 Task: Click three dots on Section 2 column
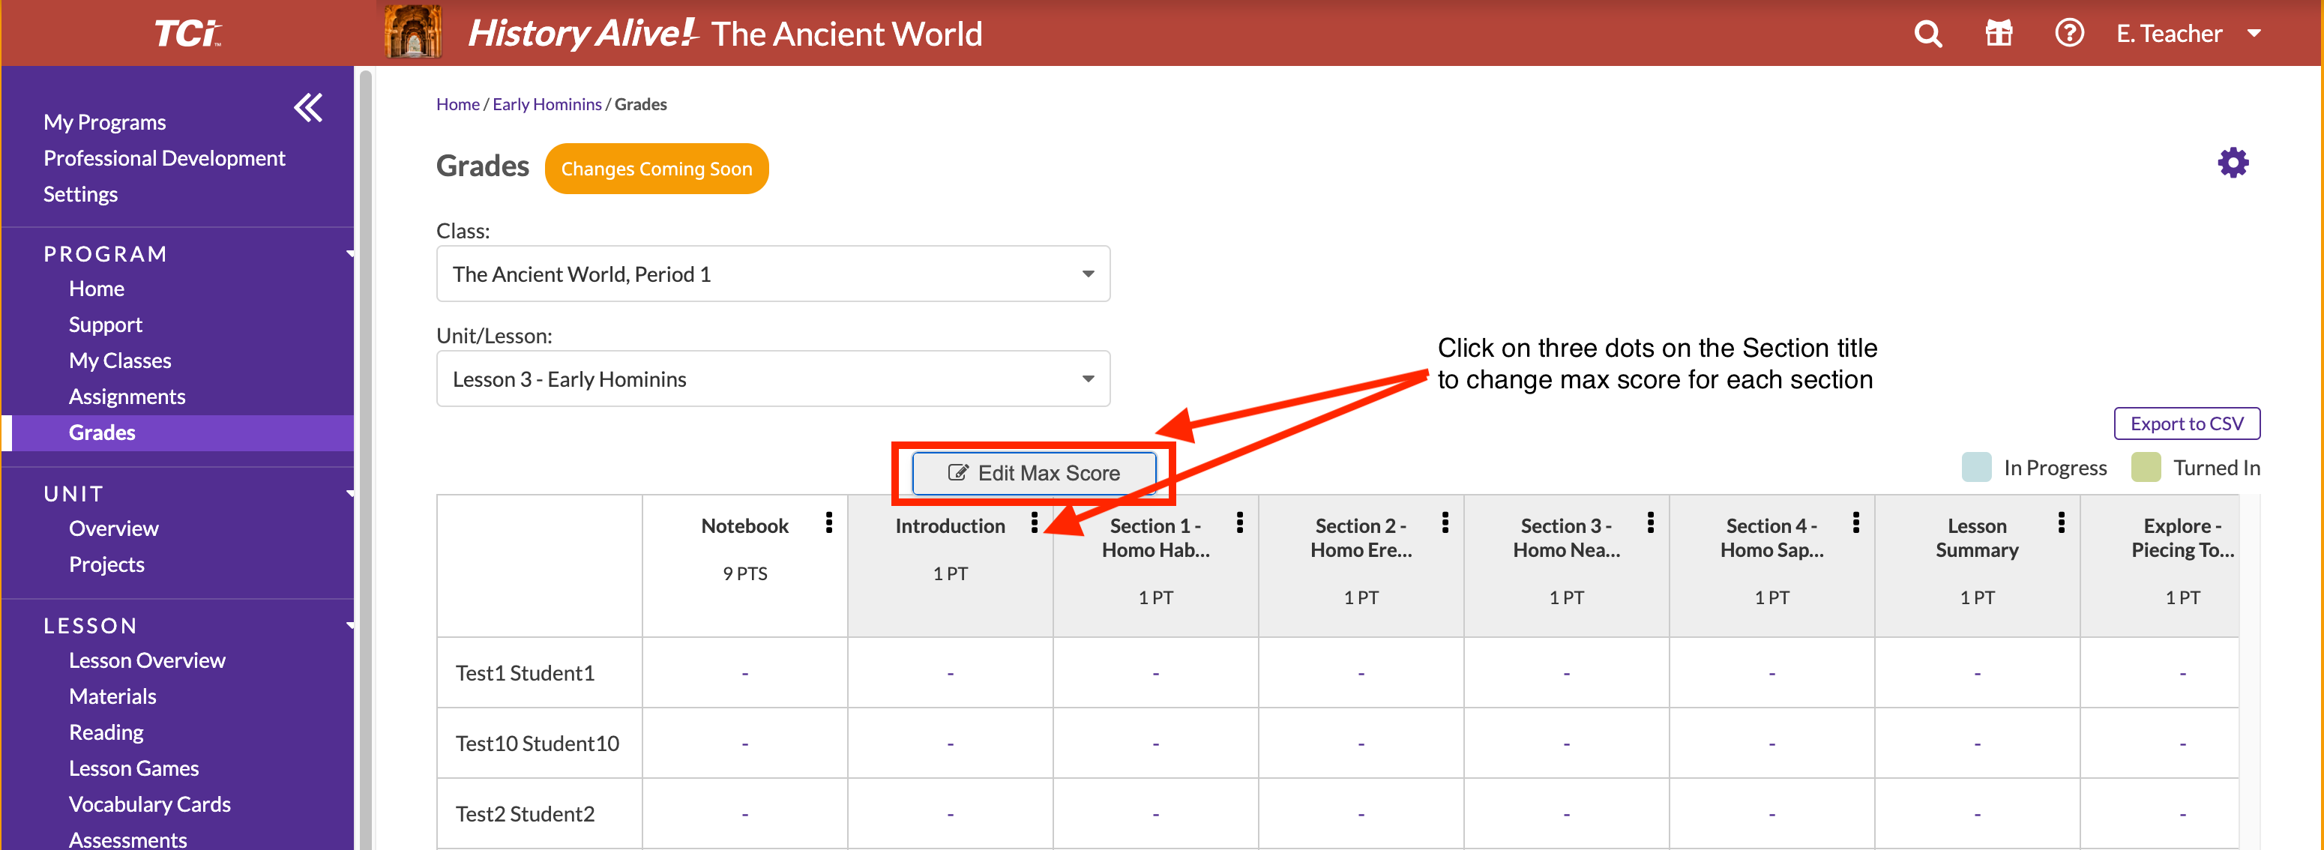[x=1445, y=522]
